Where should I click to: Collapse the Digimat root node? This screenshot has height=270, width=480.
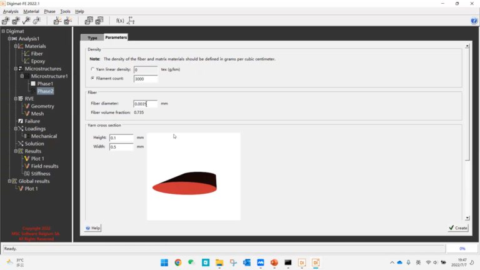point(3,31)
